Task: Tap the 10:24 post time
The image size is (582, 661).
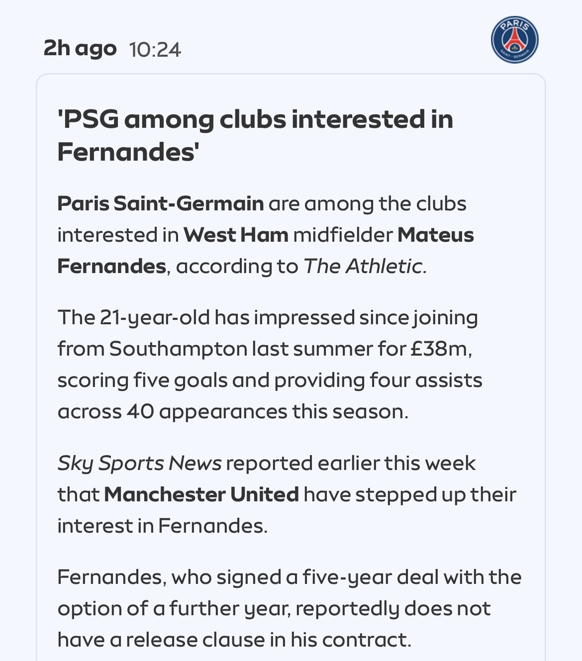Action: point(155,50)
